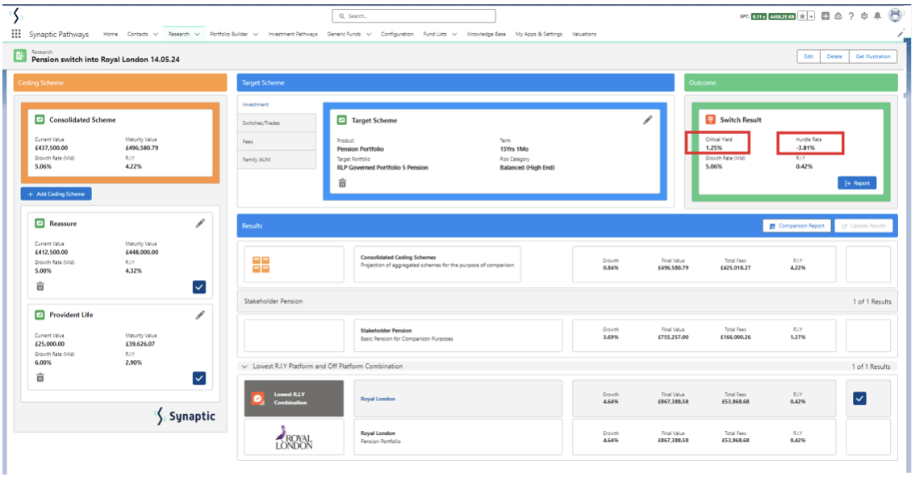Open the Comparison Report button
915x481 pixels.
(797, 226)
